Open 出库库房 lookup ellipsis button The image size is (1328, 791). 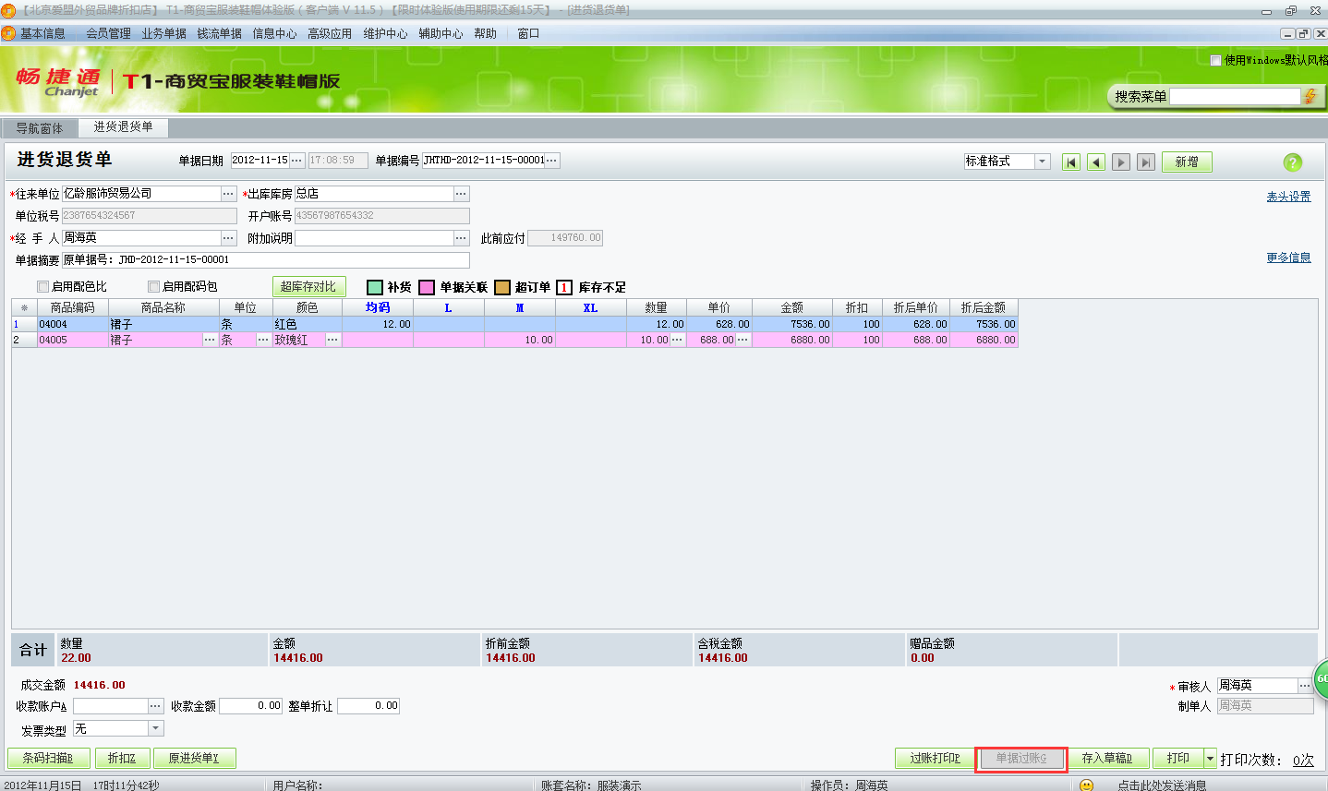[x=461, y=194]
